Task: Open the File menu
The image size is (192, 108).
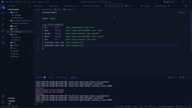Action: pyautogui.click(x=7, y=2)
